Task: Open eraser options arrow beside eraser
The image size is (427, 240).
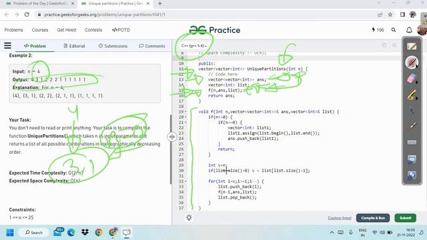Action: (x=417, y=82)
